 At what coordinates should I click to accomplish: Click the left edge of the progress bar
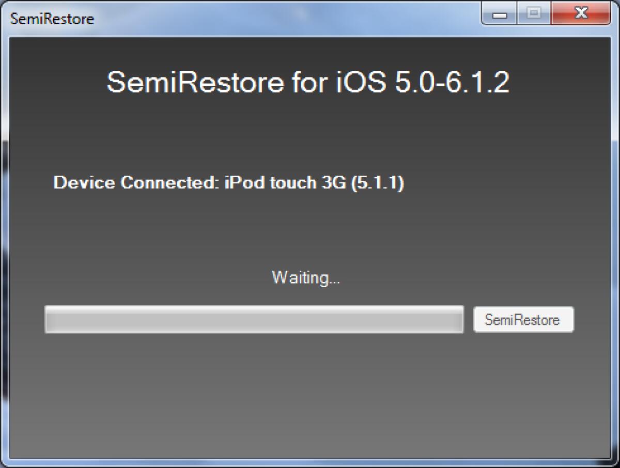tap(49, 319)
